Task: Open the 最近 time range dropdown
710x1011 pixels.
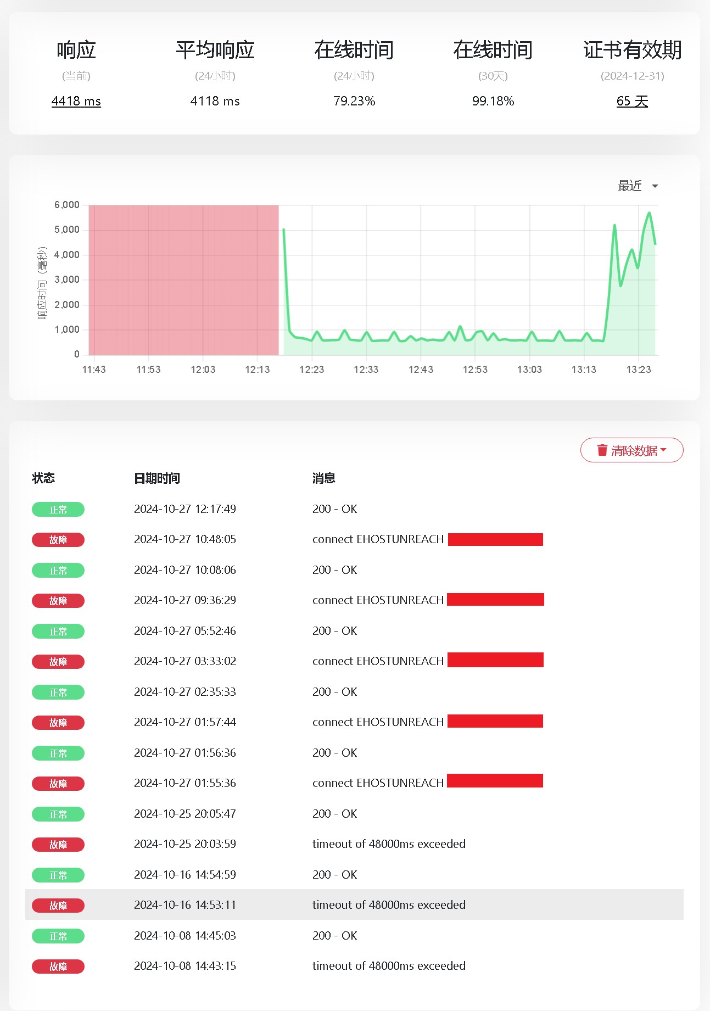Action: pyautogui.click(x=638, y=186)
